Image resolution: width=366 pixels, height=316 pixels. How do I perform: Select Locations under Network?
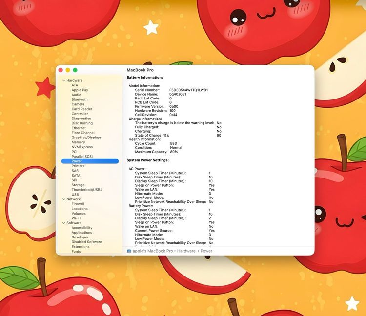[x=80, y=209]
